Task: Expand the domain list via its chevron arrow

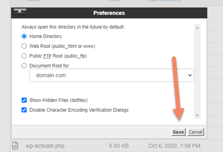Action: (190, 75)
